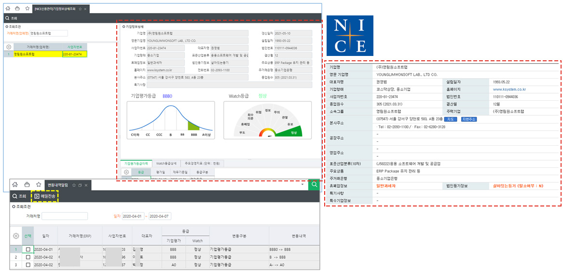This screenshot has height=274, width=563.
Task: Tick the checkbox in row 2 of 변동내역알림
Action: click(x=28, y=257)
